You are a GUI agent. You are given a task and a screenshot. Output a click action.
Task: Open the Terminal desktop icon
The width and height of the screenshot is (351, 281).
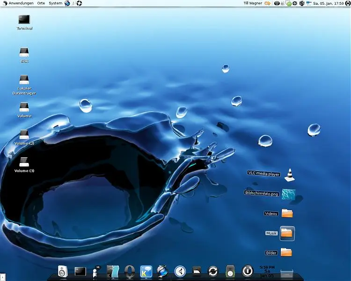pyautogui.click(x=24, y=20)
